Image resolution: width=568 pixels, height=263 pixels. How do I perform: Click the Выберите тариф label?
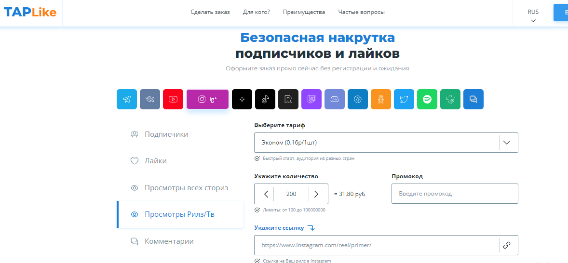[280, 126]
